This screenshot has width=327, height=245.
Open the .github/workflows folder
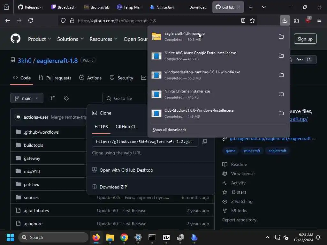click(41, 132)
